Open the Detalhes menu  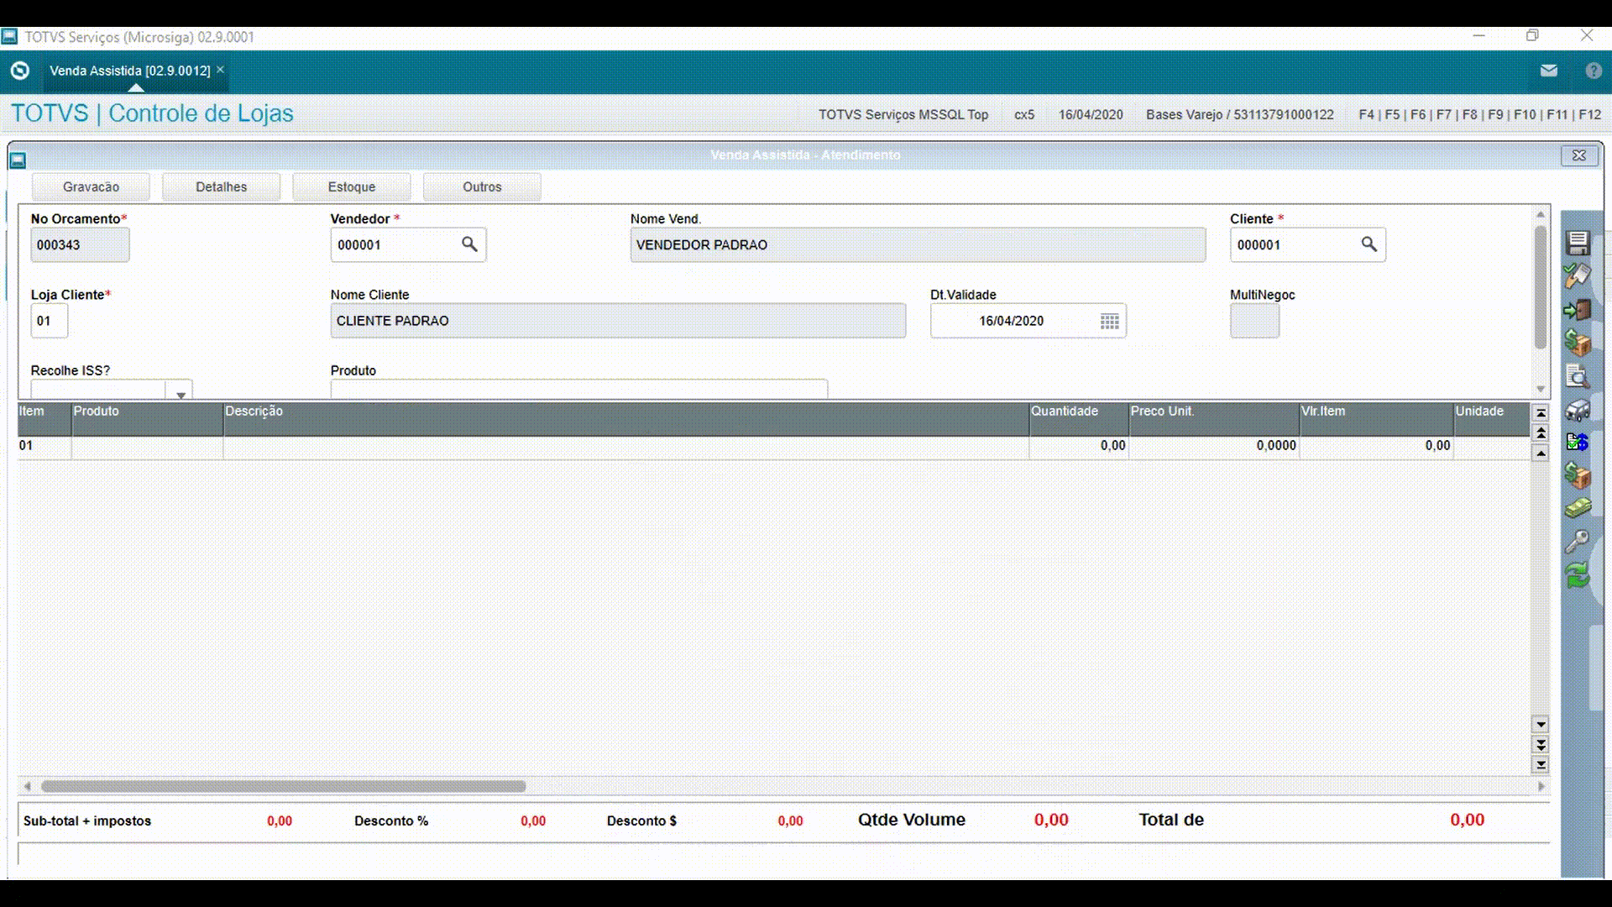[x=221, y=186]
